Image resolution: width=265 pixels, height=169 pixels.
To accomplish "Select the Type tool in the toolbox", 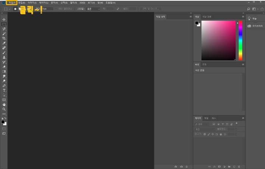I will pyautogui.click(x=4, y=91).
